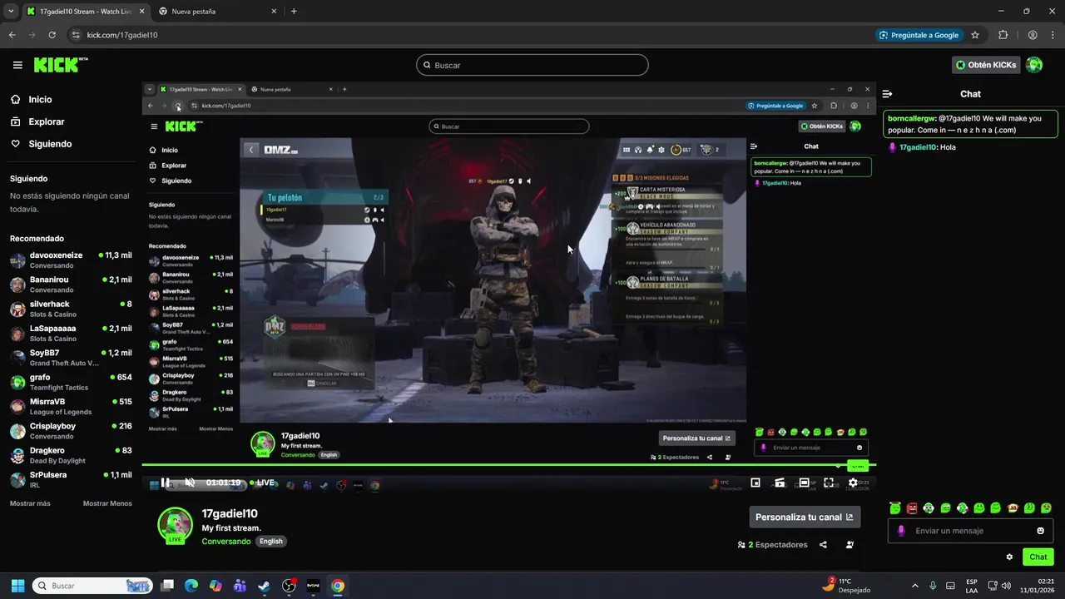Screen dimensions: 1065x599
Task: Go to Kick home via the green logo
Action: tap(61, 65)
